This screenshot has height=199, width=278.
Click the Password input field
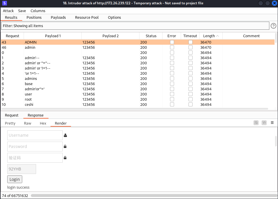tap(35, 147)
